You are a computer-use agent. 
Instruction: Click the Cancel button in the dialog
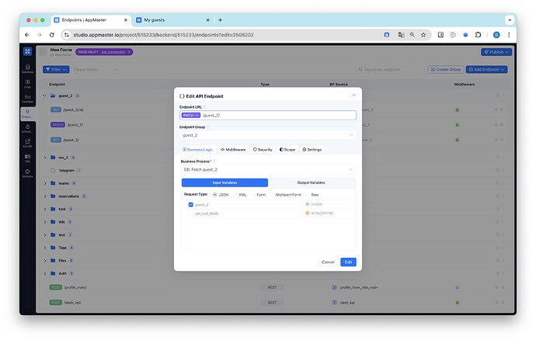[x=328, y=262]
